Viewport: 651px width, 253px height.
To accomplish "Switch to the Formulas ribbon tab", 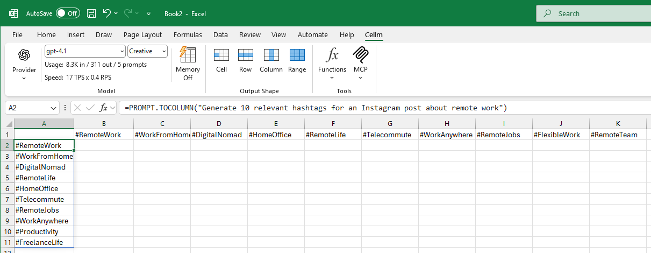I will point(188,34).
